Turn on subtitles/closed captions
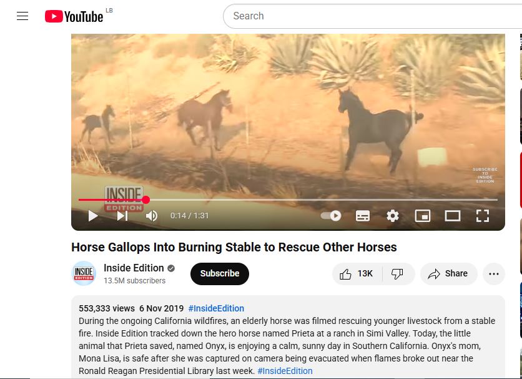 click(363, 216)
